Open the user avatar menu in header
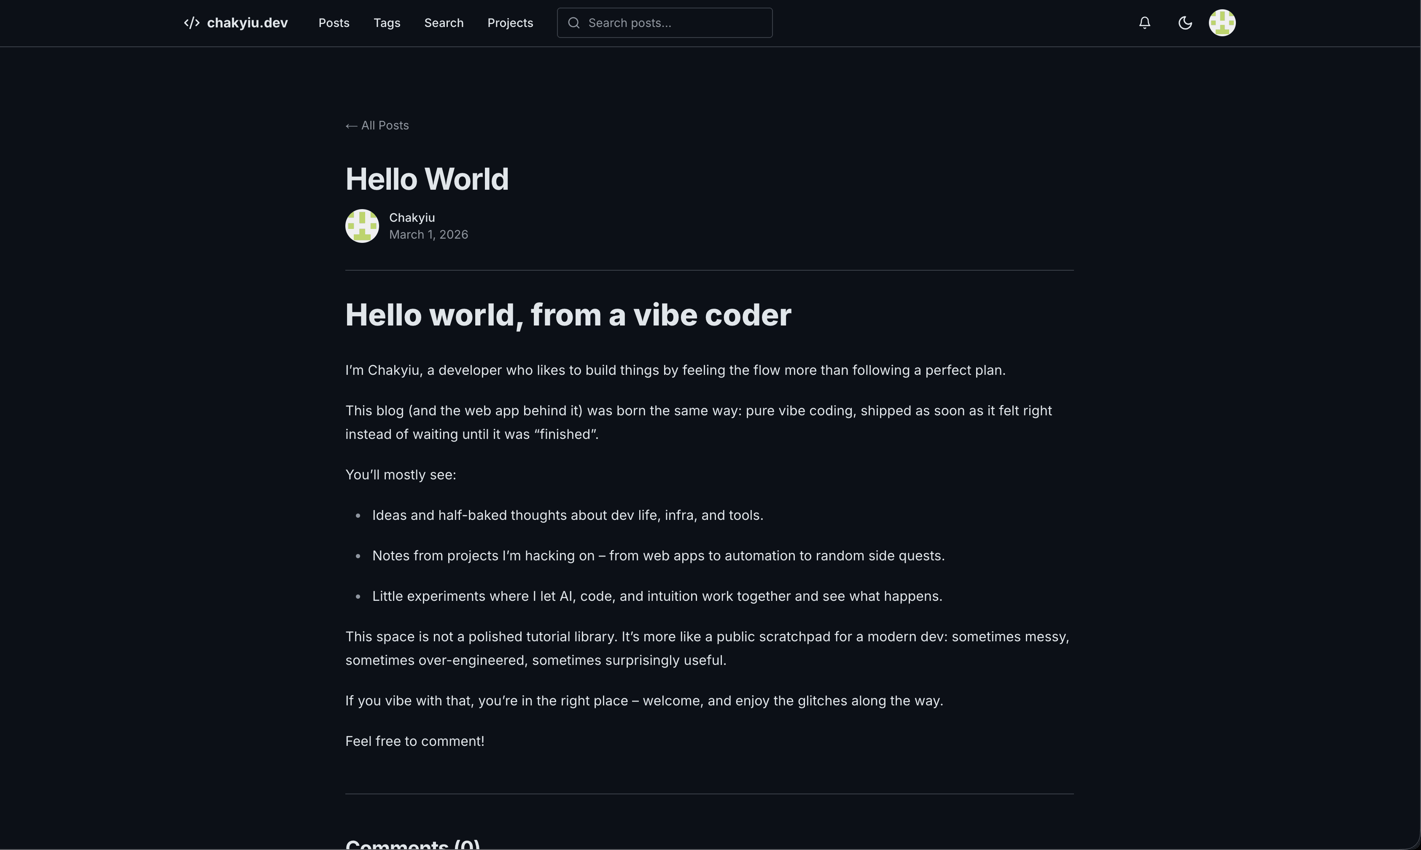This screenshot has height=850, width=1421. click(1222, 23)
